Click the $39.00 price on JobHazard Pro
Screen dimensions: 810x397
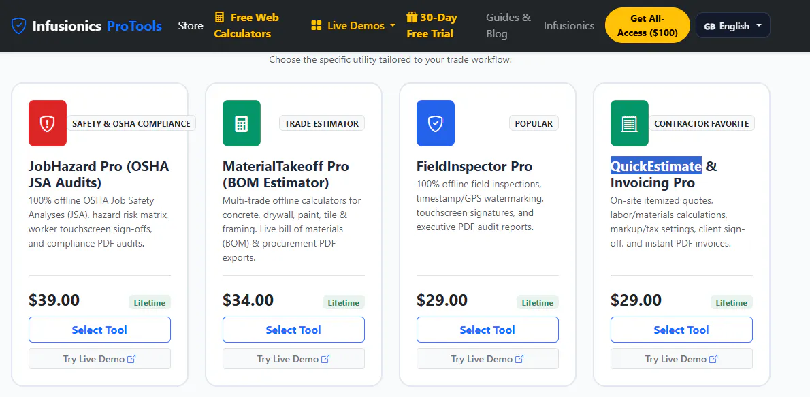(x=54, y=300)
